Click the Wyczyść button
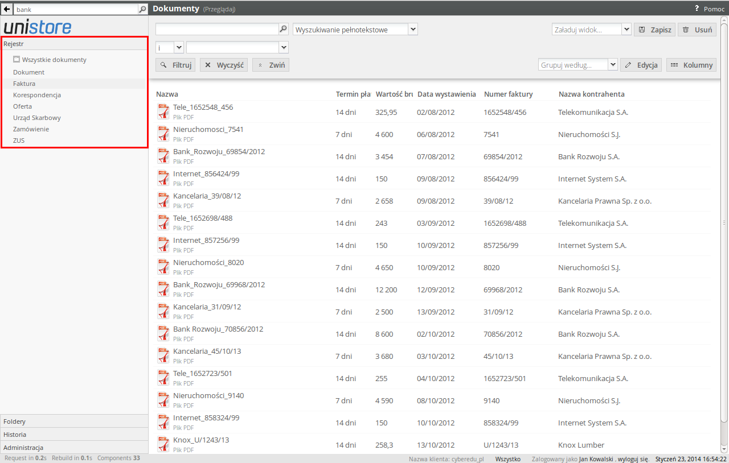The image size is (729, 463). pos(224,65)
